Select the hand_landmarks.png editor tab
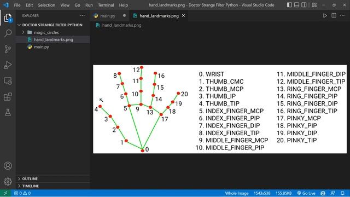 [x=159, y=16]
